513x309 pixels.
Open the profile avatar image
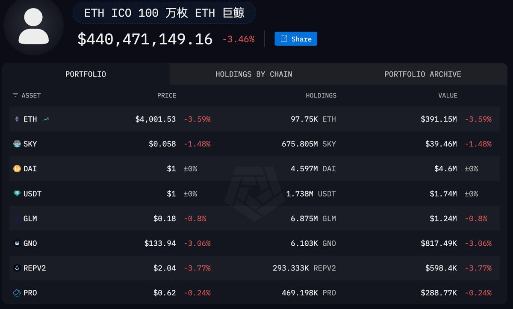33,26
